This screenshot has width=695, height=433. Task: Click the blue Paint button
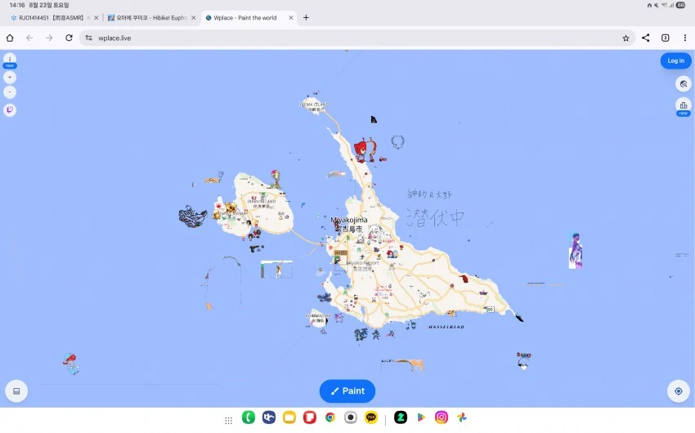point(347,391)
